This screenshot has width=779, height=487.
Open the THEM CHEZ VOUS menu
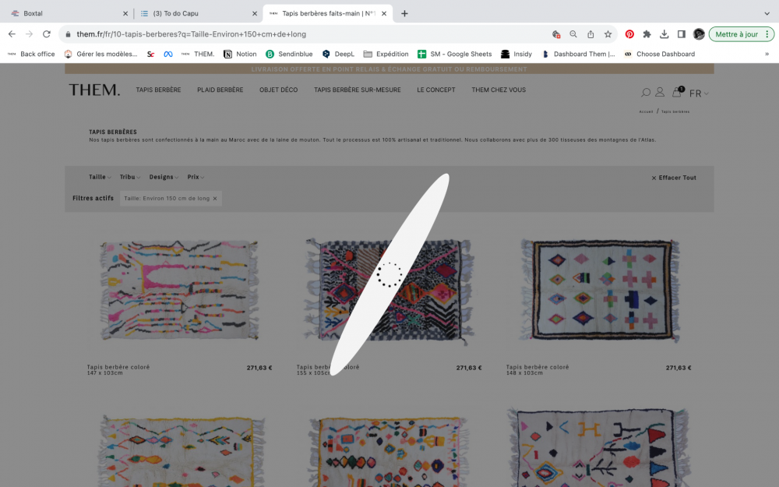(499, 90)
